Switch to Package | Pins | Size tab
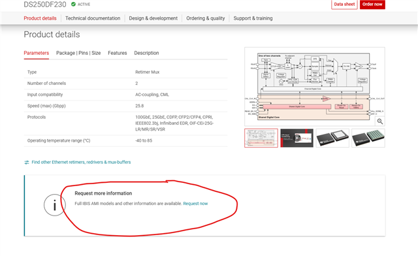Image resolution: width=418 pixels, height=256 pixels. [x=78, y=53]
